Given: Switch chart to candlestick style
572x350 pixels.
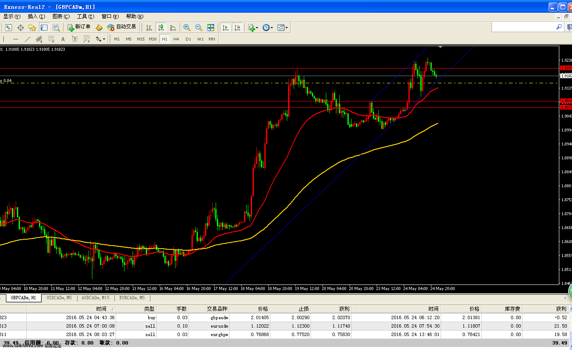Looking at the screenshot, I should 161,27.
